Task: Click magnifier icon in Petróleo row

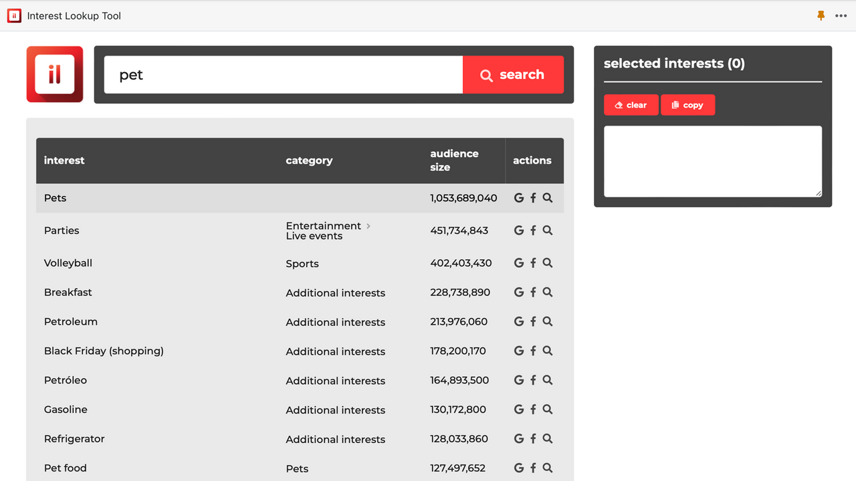Action: click(x=548, y=381)
